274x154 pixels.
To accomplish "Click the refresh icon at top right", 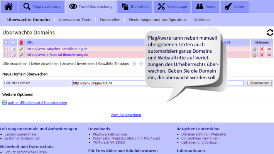I will click(270, 32).
